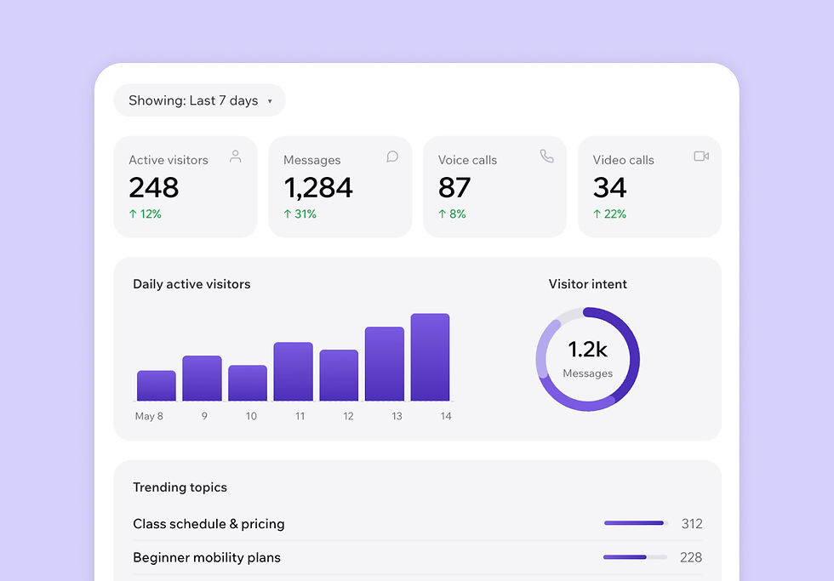
Task: Click the phone icon on Voice calls card
Action: [546, 157]
